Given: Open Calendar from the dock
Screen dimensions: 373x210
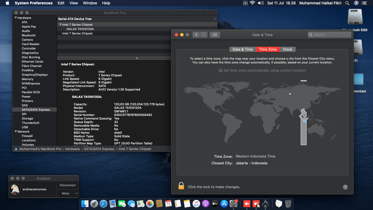Looking at the screenshot, I should click(168, 204).
